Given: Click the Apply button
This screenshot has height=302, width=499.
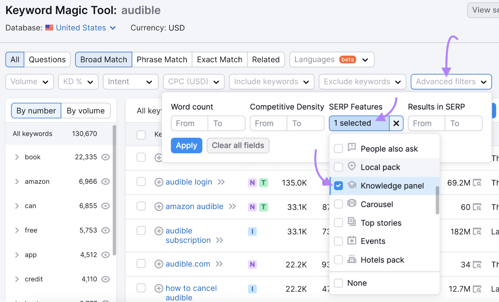Looking at the screenshot, I should click(x=186, y=145).
